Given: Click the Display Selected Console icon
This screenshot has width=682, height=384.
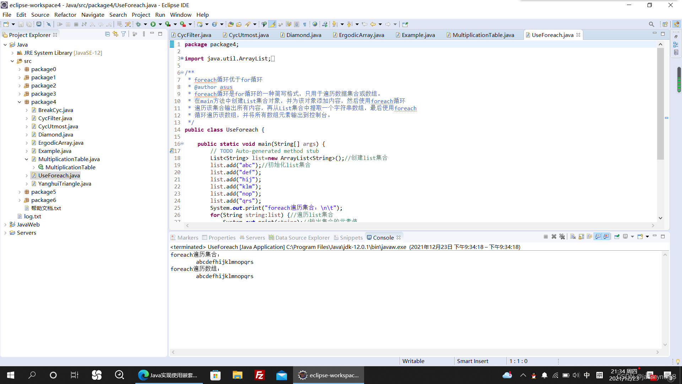Looking at the screenshot, I should 626,237.
